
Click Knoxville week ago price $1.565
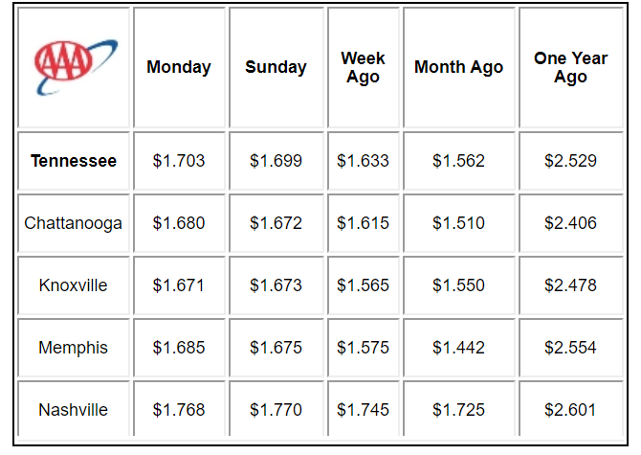[x=363, y=285]
